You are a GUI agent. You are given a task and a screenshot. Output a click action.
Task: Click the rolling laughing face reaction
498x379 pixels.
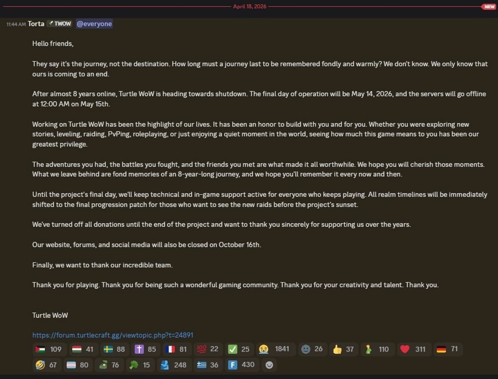(46, 365)
